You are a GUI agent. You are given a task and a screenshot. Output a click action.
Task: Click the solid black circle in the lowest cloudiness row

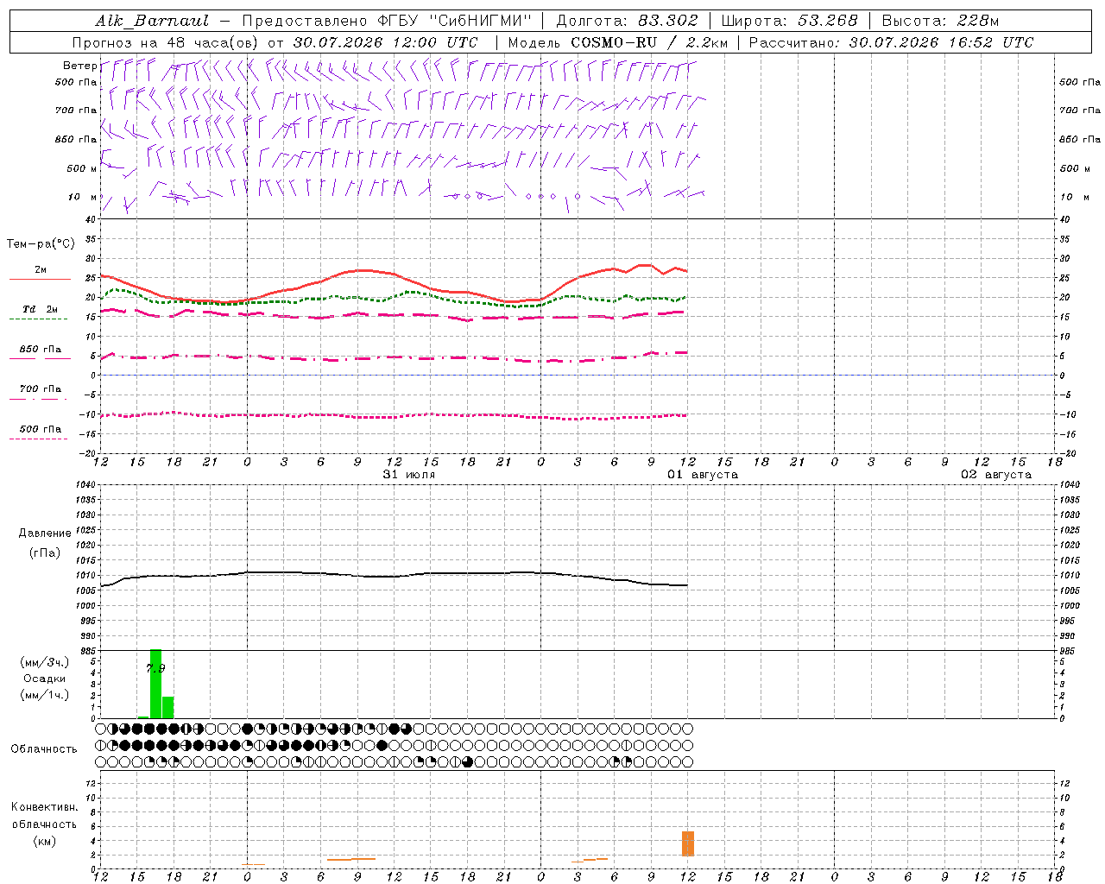pos(468,762)
